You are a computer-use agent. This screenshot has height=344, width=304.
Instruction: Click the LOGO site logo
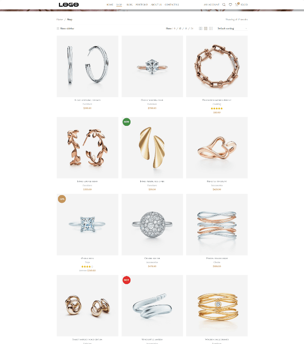(69, 4)
